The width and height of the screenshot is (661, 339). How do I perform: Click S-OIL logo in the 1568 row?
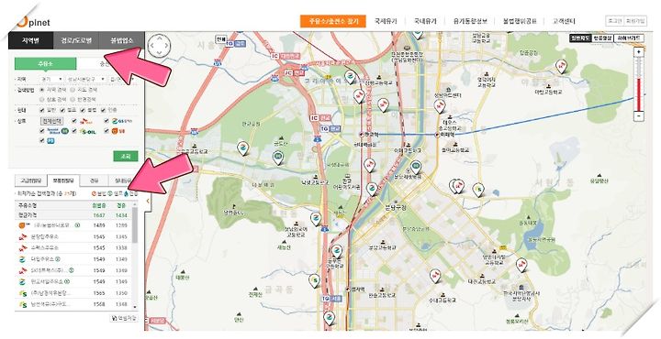pos(23,304)
